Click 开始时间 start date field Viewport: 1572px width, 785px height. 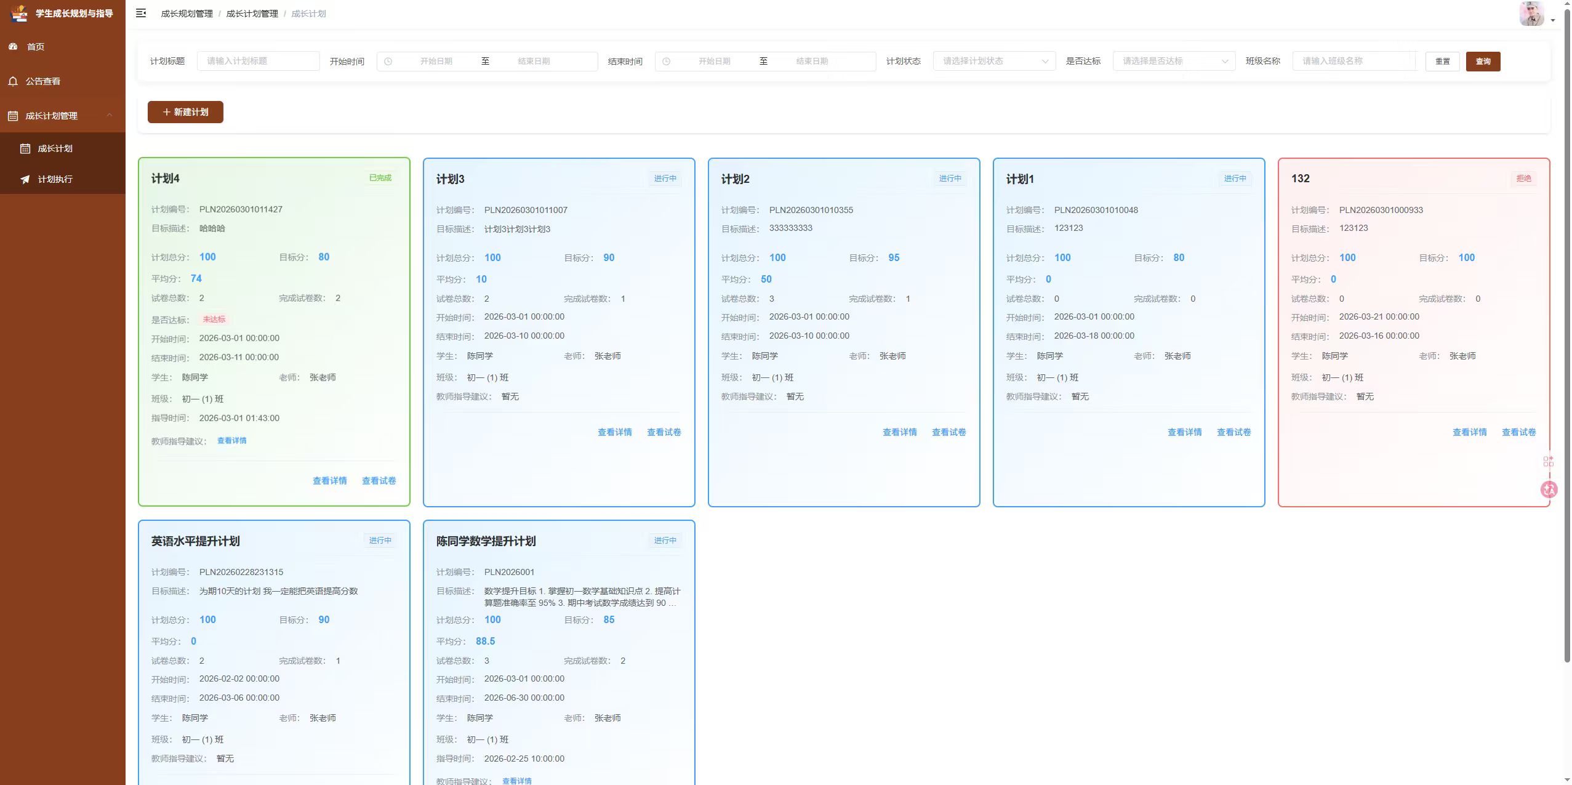pos(436,61)
